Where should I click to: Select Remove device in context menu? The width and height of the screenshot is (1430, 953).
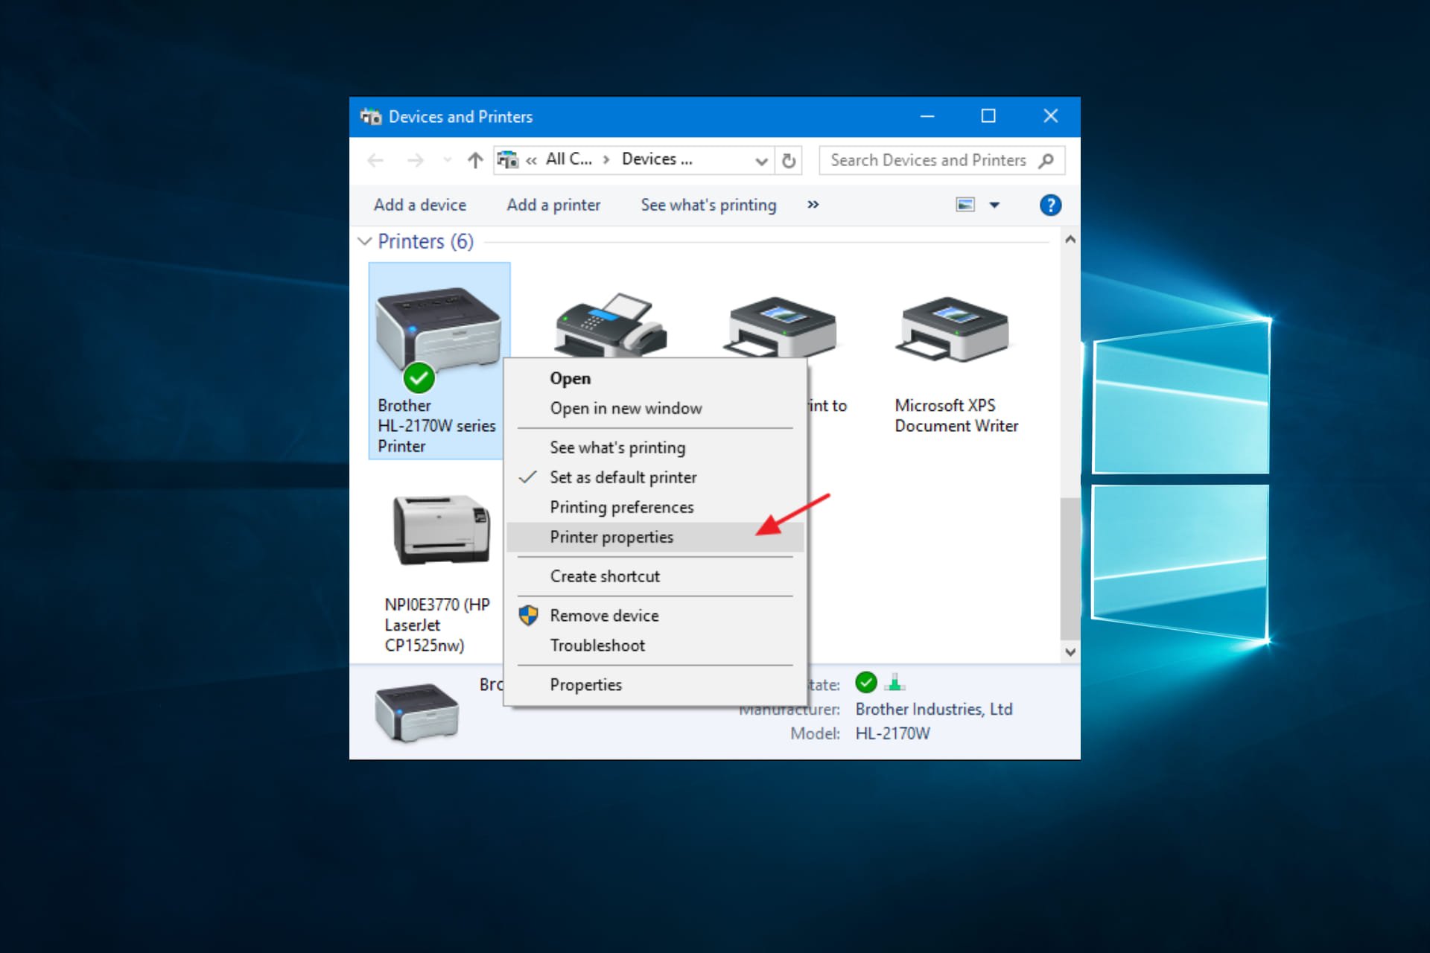(655, 616)
